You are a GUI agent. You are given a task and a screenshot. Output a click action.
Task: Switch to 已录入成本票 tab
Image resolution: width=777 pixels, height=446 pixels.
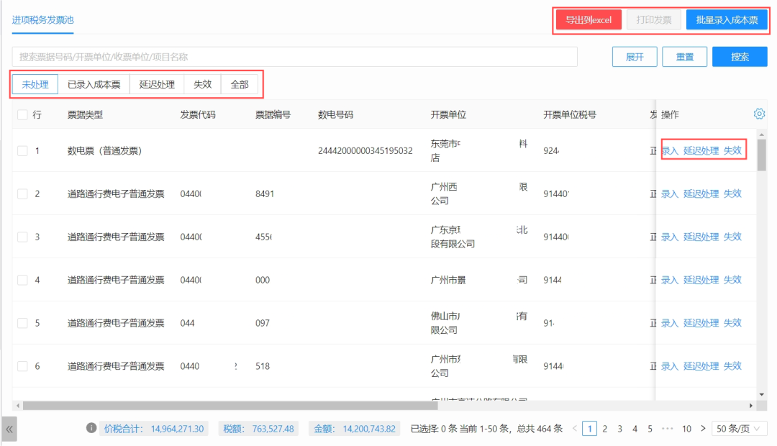point(94,85)
